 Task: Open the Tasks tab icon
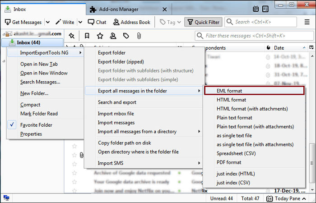pyautogui.click(x=265, y=9)
